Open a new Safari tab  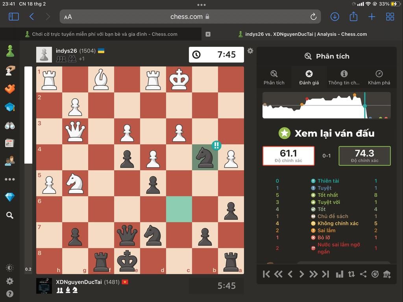(x=372, y=17)
